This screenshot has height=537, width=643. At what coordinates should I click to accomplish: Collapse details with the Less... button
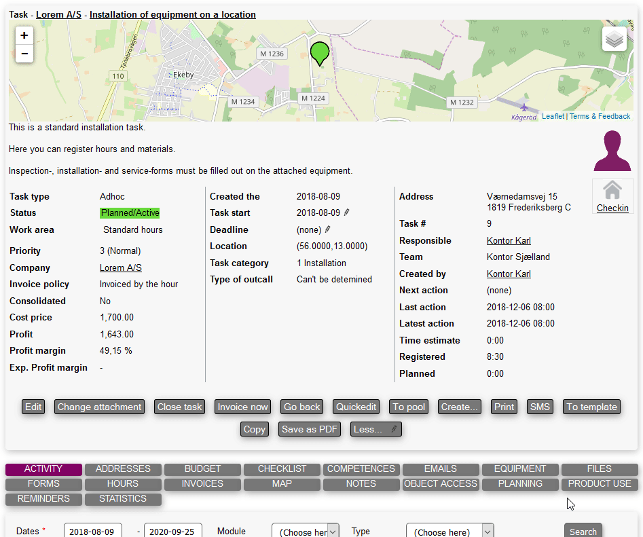coord(376,429)
